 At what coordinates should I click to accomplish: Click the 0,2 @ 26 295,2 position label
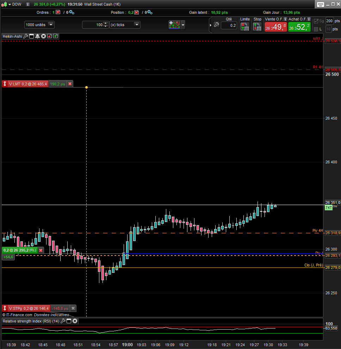point(20,250)
